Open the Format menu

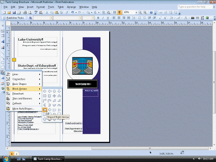40,7
